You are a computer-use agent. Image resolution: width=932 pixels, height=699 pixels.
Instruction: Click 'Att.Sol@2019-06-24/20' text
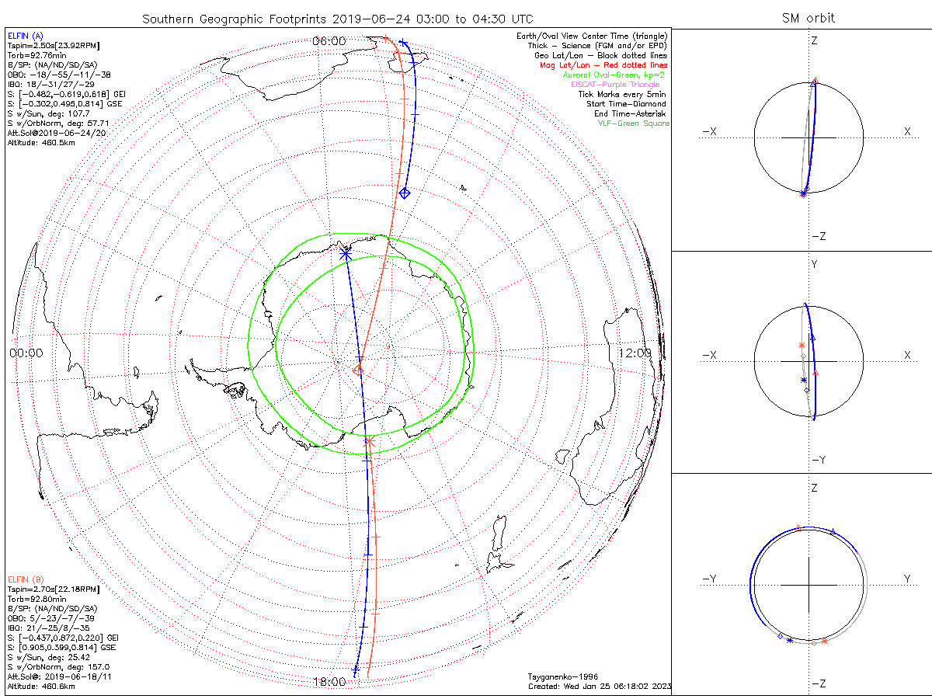pos(57,133)
